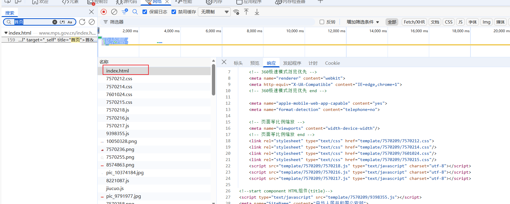Import HAR file with up arrow
Screen dimensions: 510x204
tap(246, 12)
